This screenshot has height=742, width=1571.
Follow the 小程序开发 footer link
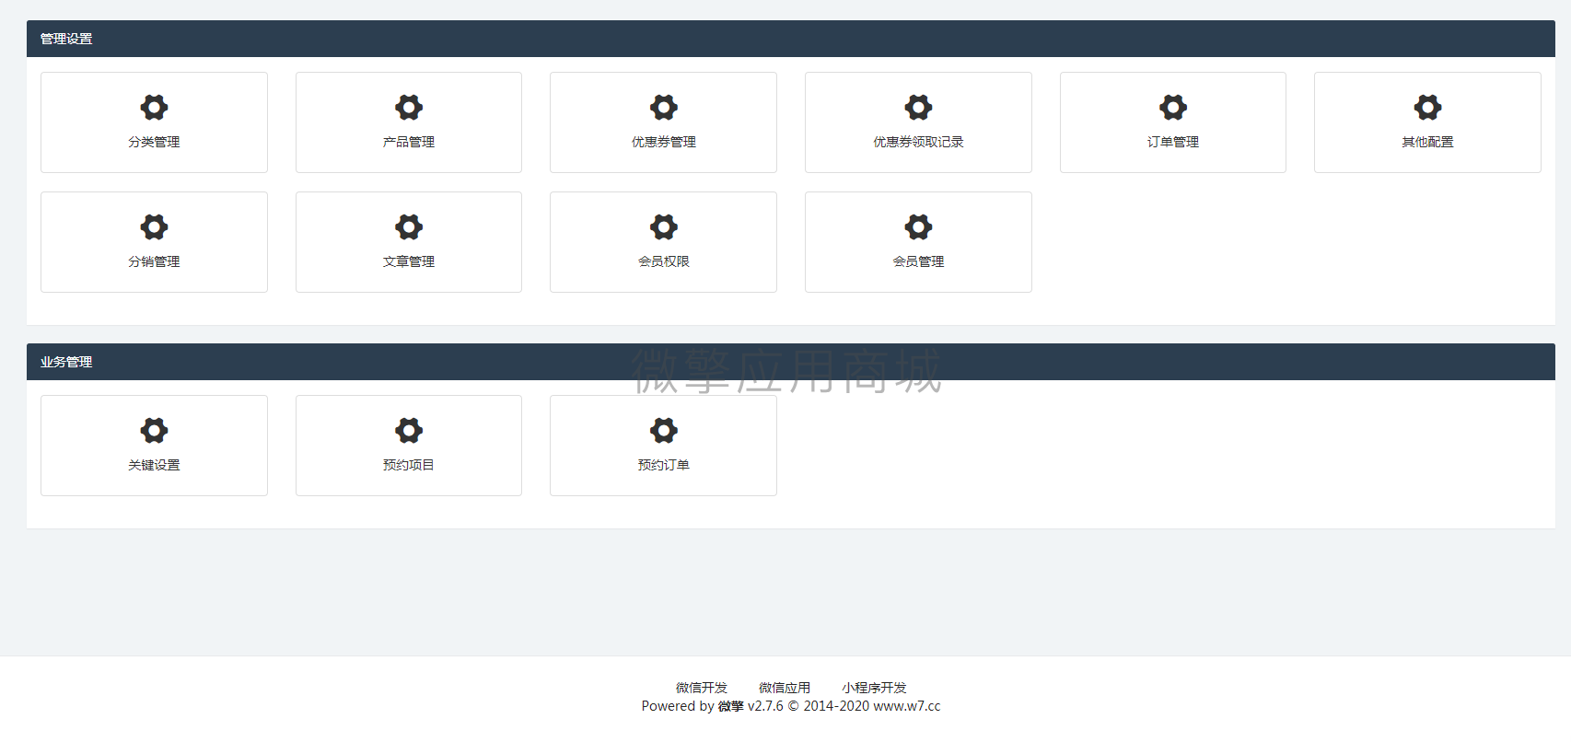[874, 688]
